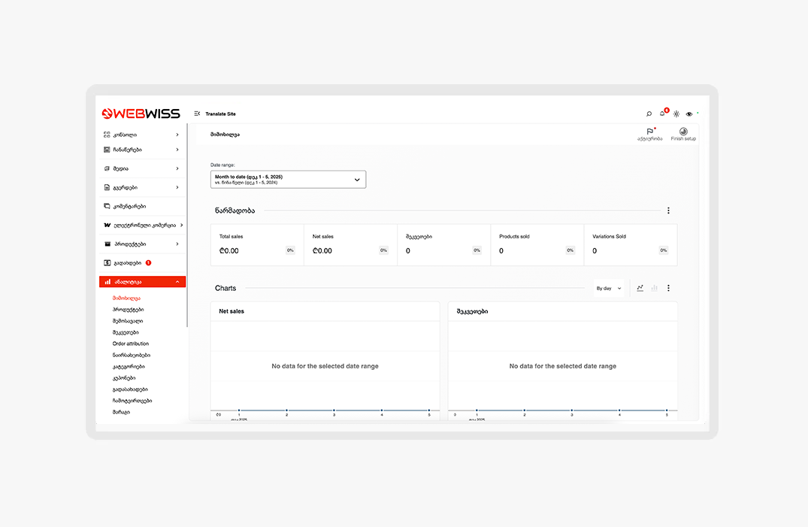Open the By day interval dropdown
Screen dimensions: 808x527
pos(608,288)
